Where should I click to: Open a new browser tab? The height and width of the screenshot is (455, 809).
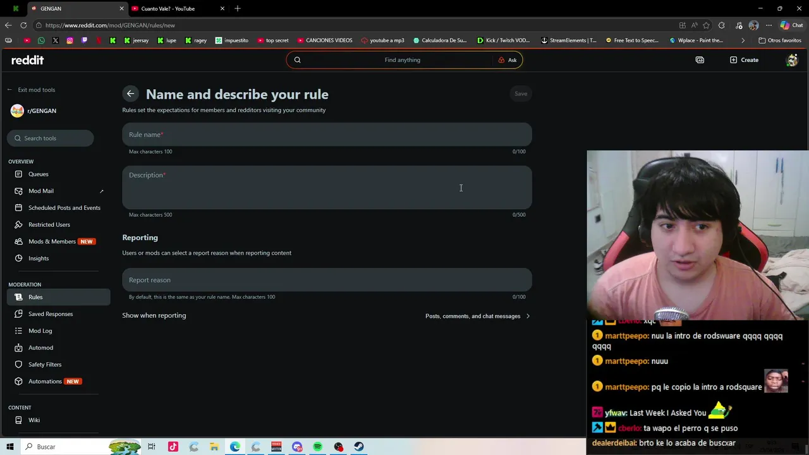pos(238,9)
